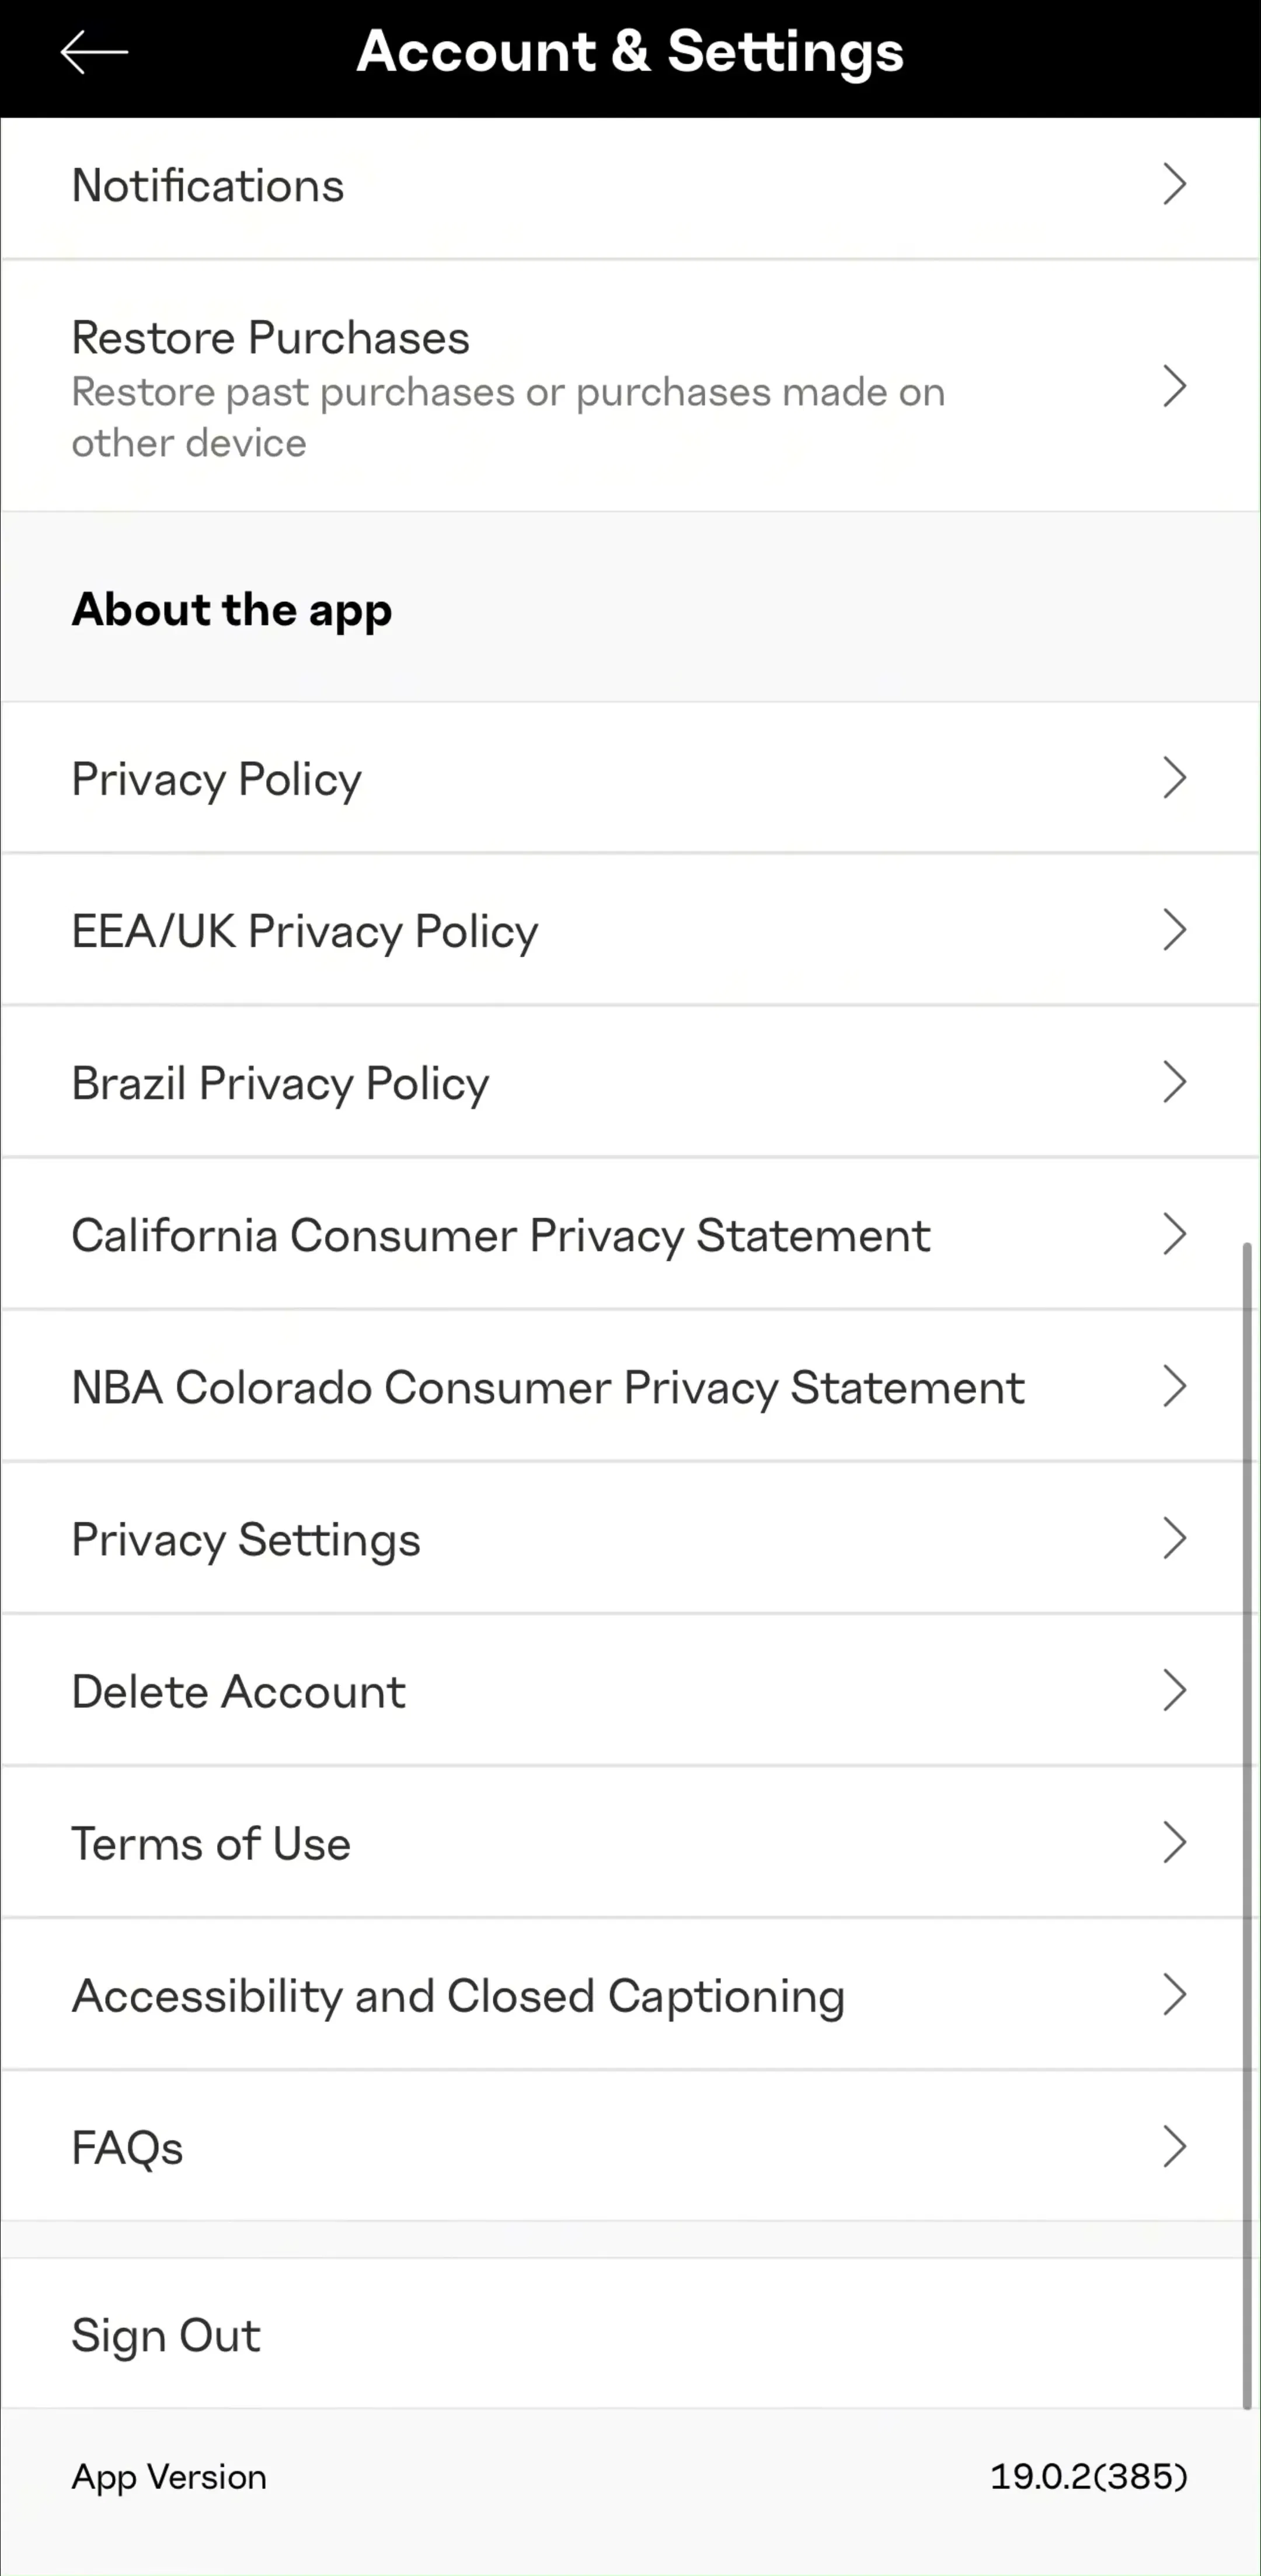Tap chevron next to Delete Account
Image resolution: width=1261 pixels, height=2576 pixels.
(x=1175, y=1690)
